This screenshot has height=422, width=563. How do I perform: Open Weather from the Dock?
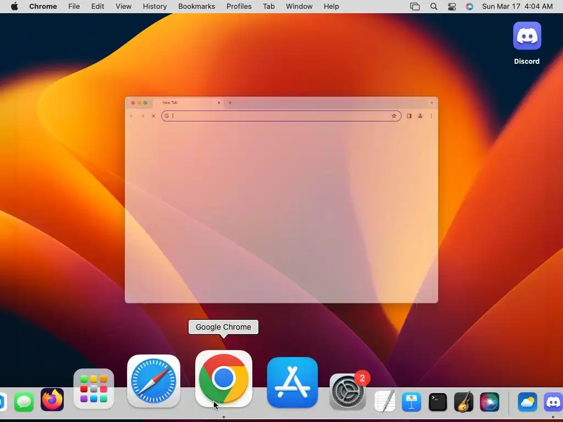pyautogui.click(x=527, y=402)
